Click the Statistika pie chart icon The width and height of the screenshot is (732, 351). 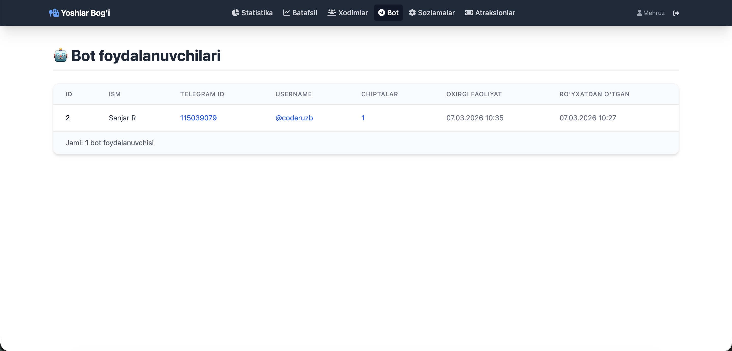click(x=235, y=13)
